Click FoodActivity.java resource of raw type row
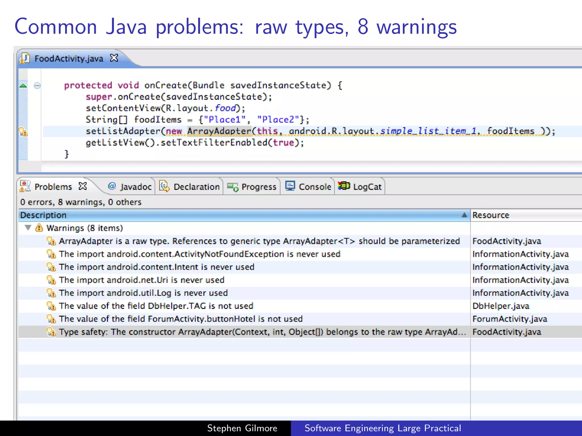Image resolution: width=582 pixels, height=436 pixels. click(507, 241)
